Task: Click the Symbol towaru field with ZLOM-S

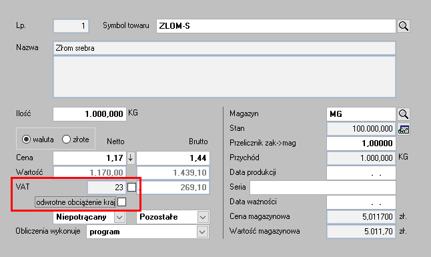Action: [x=276, y=26]
